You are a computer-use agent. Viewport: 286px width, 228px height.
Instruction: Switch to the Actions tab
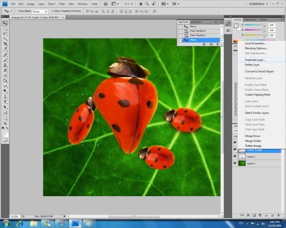click(196, 22)
